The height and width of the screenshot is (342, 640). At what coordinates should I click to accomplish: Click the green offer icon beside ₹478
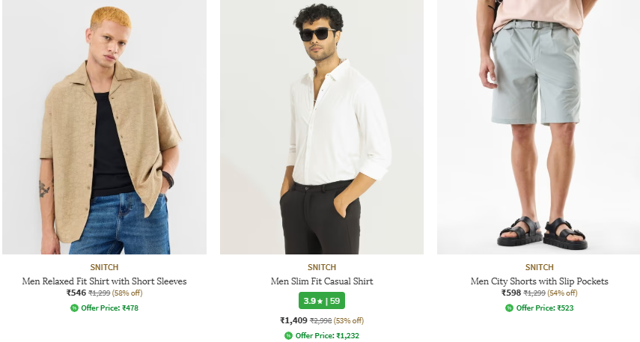74,308
